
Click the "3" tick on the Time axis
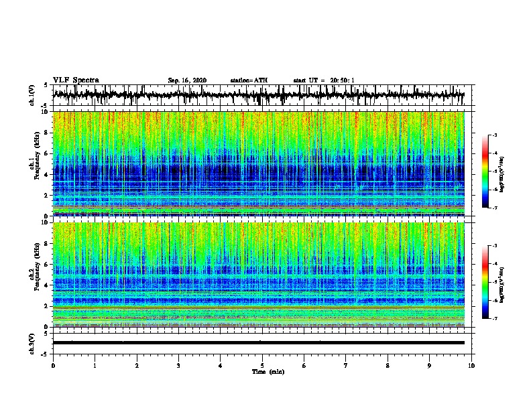(178, 366)
